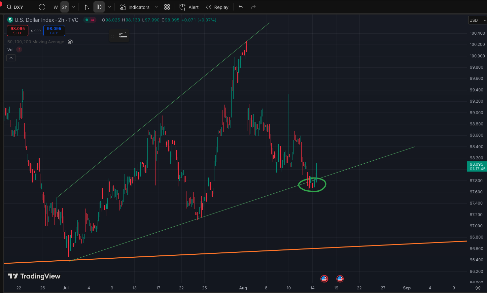Collapse the indicator legend with chevron
Viewport: 487px width, 293px height.
click(11, 58)
